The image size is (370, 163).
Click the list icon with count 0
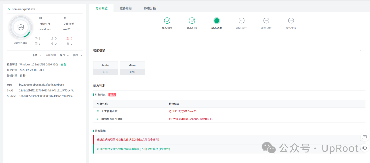[36, 43]
